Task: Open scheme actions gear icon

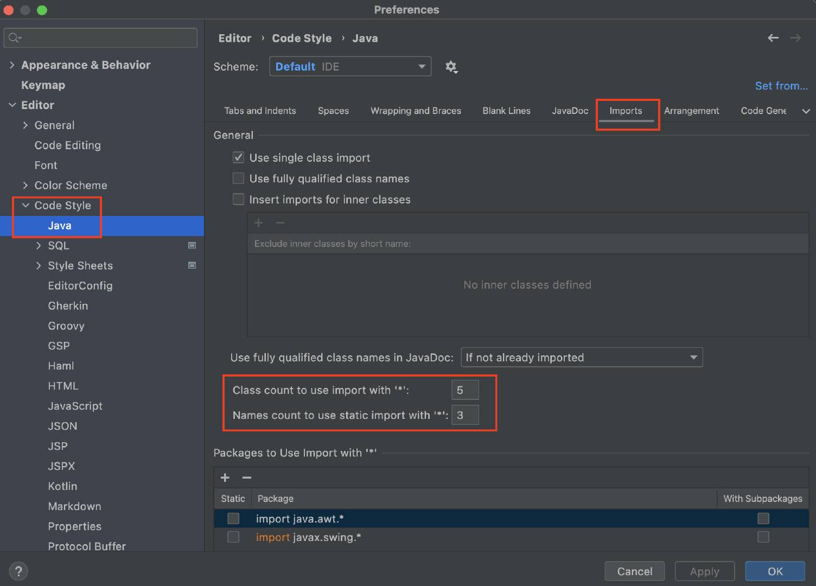Action: pos(451,67)
